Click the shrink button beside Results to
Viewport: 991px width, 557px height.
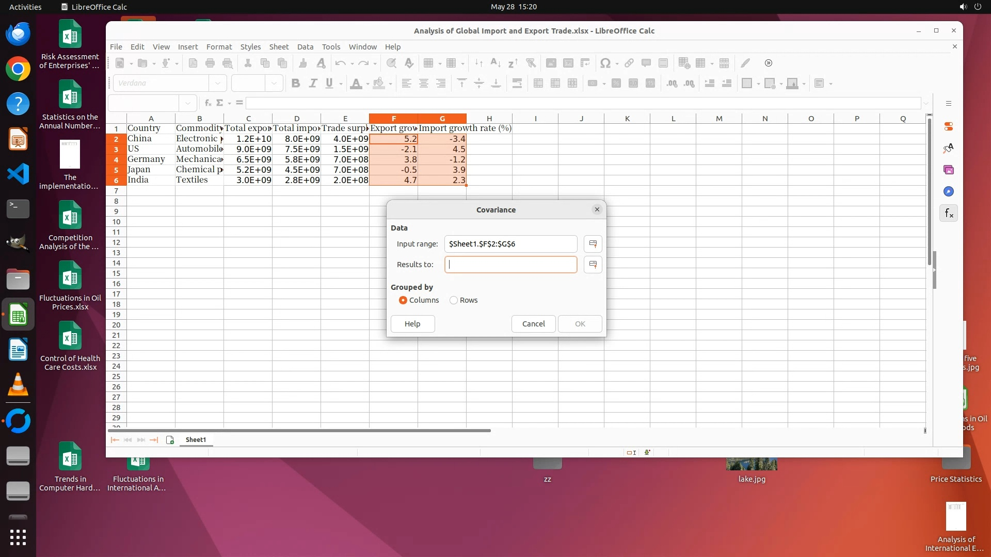(x=593, y=265)
